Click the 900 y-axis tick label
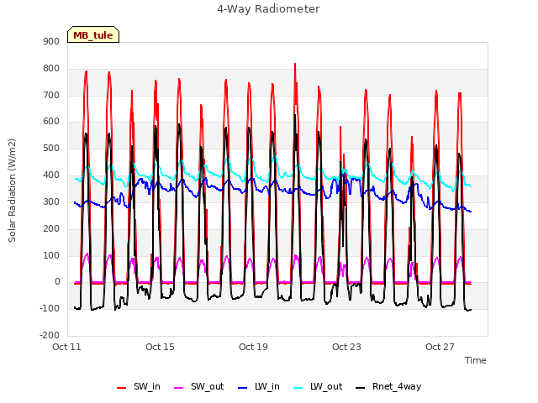538x403 pixels. click(x=51, y=42)
